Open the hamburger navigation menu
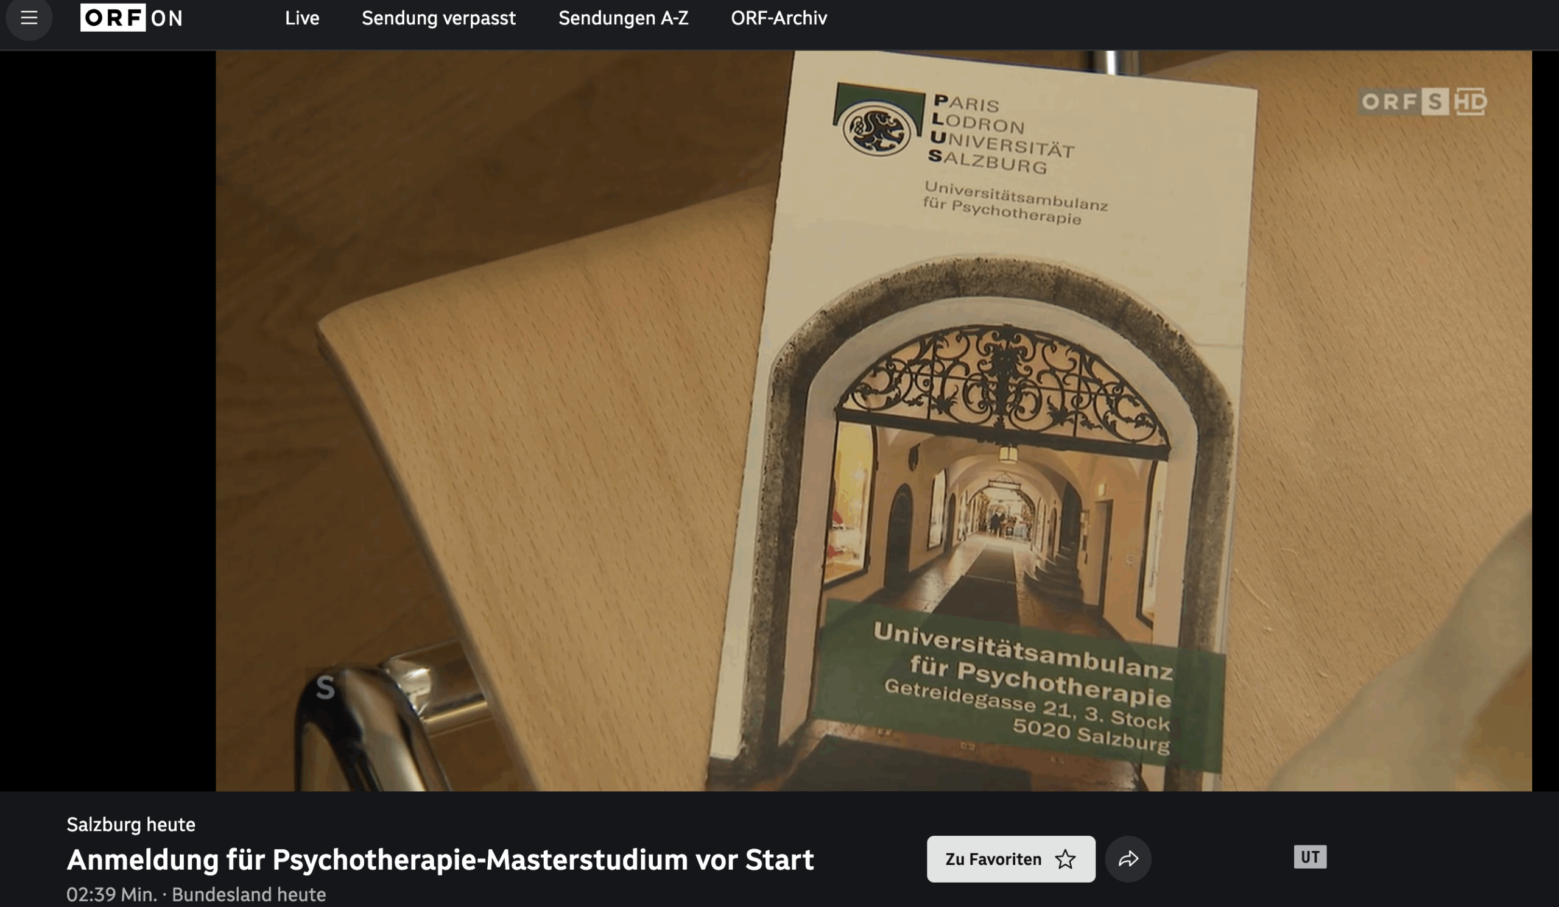1559x907 pixels. click(x=29, y=18)
